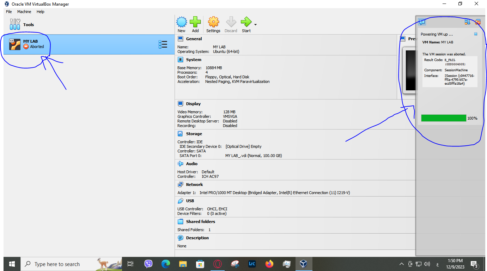Image resolution: width=487 pixels, height=271 pixels.
Task: Click the Display section icon
Action: point(181,104)
